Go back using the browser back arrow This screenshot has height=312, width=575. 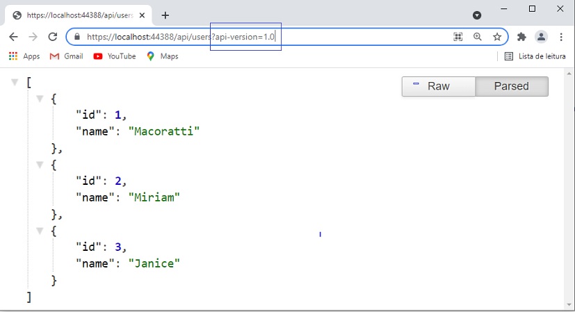click(14, 37)
